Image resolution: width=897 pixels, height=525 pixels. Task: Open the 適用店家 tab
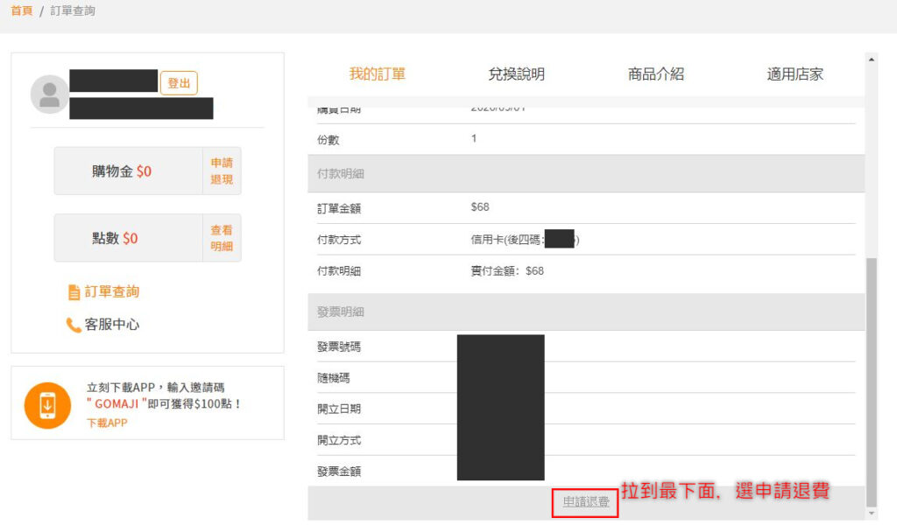tap(795, 74)
